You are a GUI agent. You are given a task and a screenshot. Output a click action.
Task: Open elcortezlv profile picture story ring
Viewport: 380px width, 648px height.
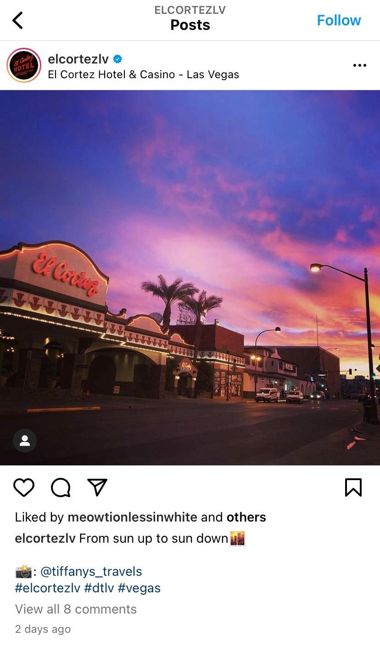24,65
